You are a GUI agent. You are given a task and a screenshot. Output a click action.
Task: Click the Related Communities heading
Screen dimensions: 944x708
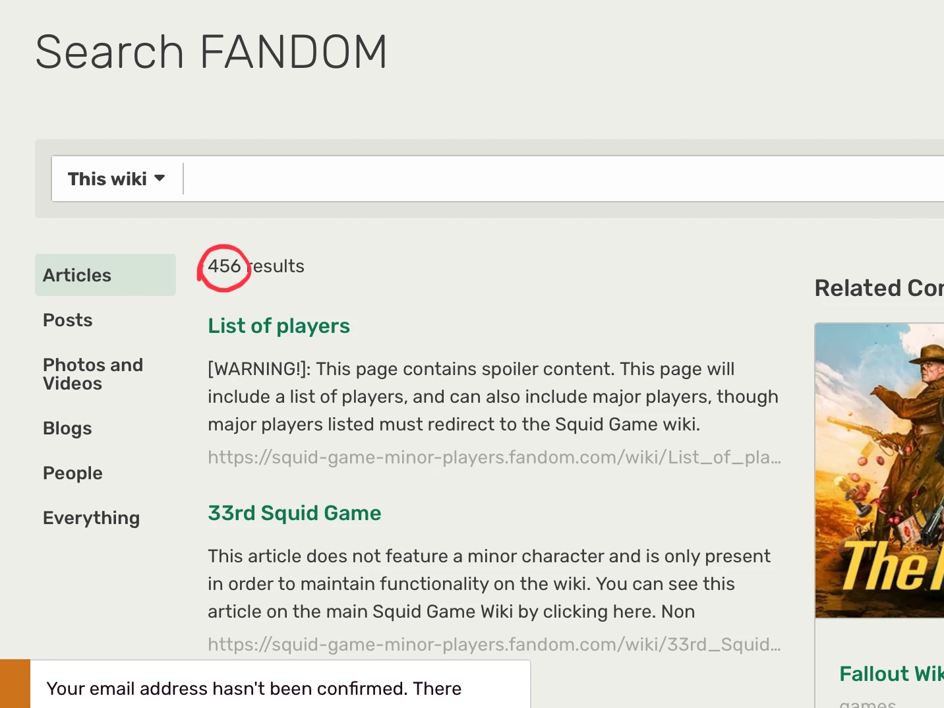[x=878, y=288]
